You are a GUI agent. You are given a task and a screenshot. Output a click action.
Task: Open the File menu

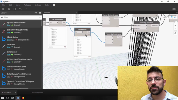(3, 5)
